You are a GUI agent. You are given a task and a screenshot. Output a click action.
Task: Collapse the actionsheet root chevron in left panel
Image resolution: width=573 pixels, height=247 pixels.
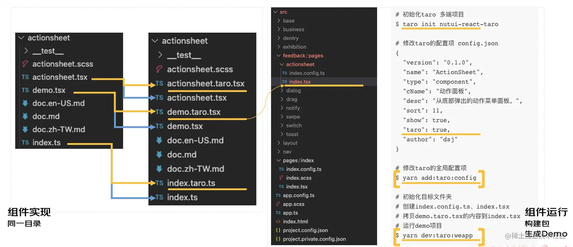click(20, 38)
